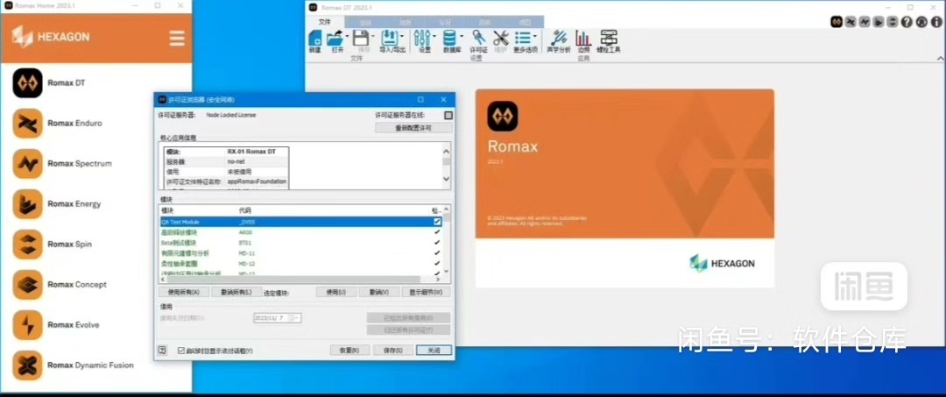
Task: Click the headset support icon in Romax DT
Action: (921, 22)
